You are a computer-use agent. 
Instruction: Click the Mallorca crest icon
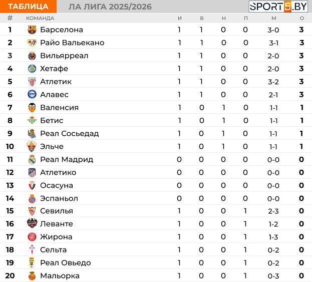coord(32,276)
